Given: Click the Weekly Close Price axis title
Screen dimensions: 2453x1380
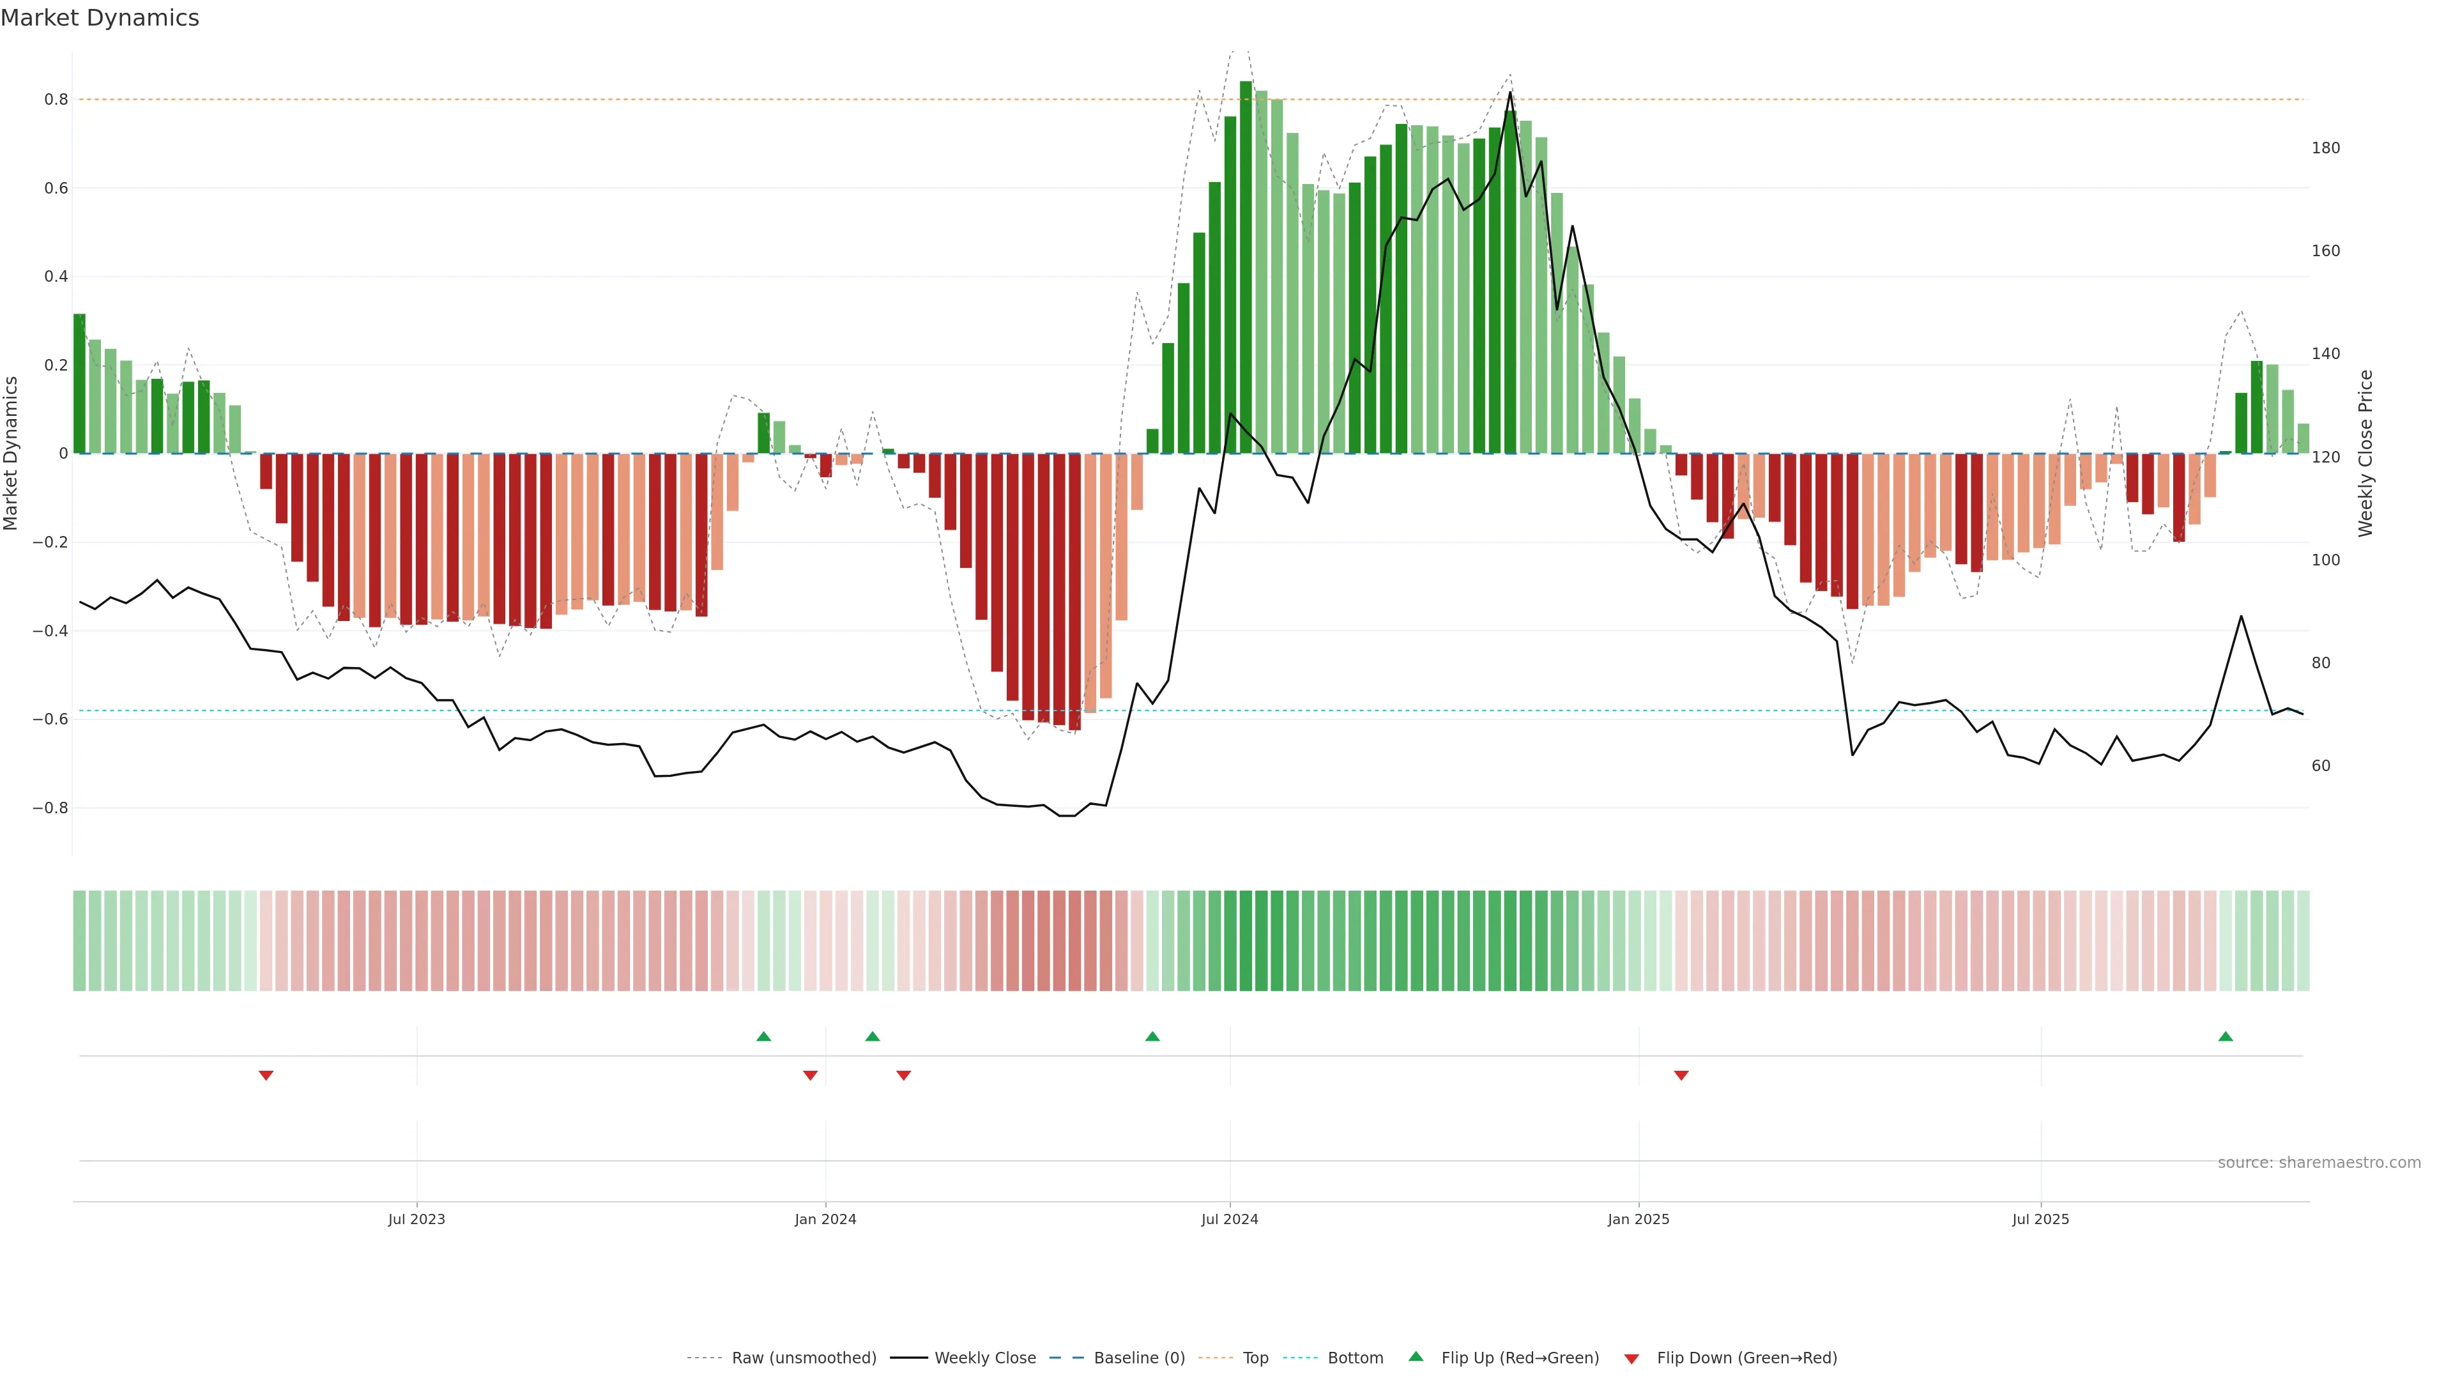Looking at the screenshot, I should tap(2365, 454).
